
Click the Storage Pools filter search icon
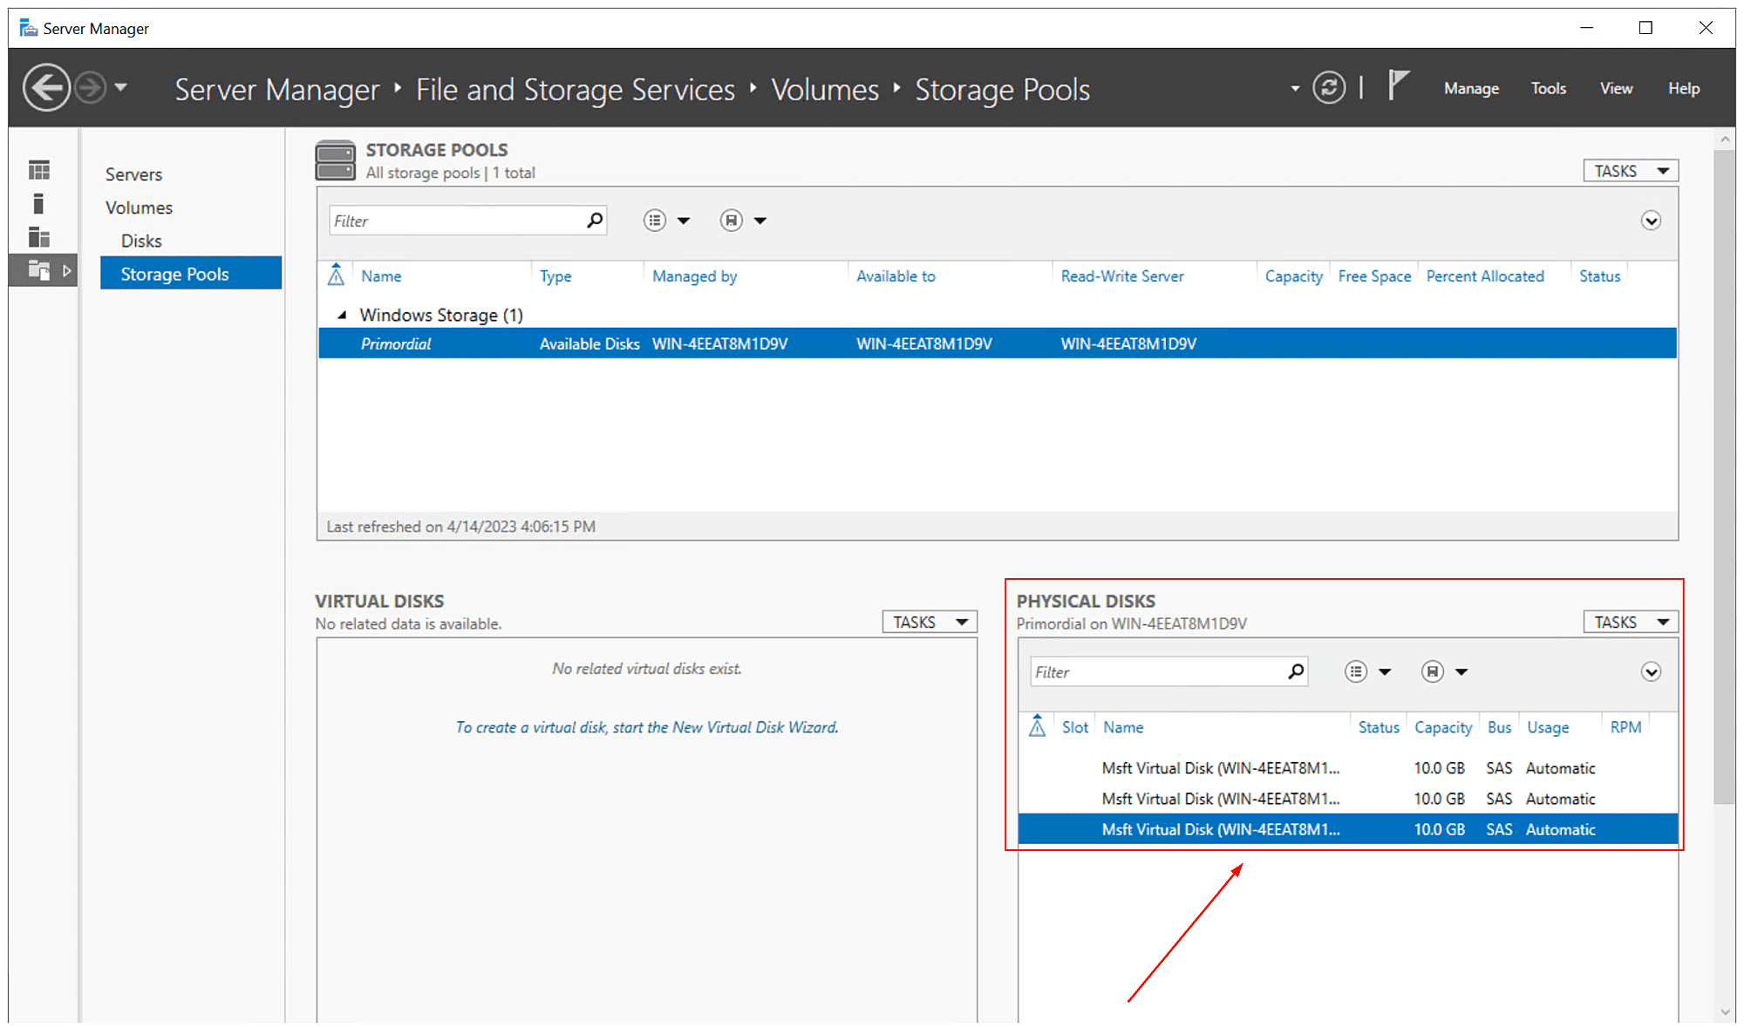click(x=595, y=221)
